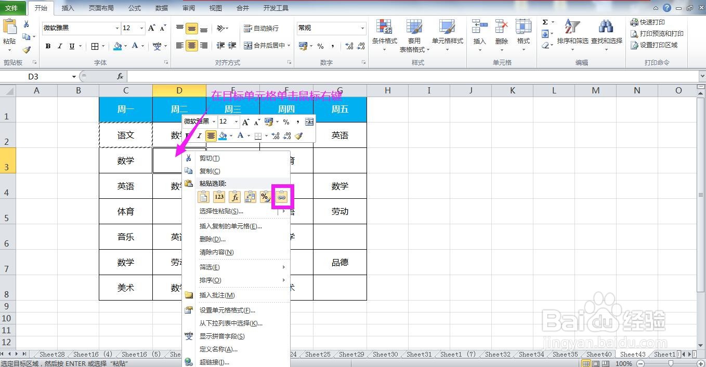Screen dimensions: 706x367
Task: Click column H header
Action: pos(387,90)
